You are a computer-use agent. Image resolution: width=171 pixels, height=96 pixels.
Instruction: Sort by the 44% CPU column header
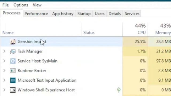[x=135, y=30]
